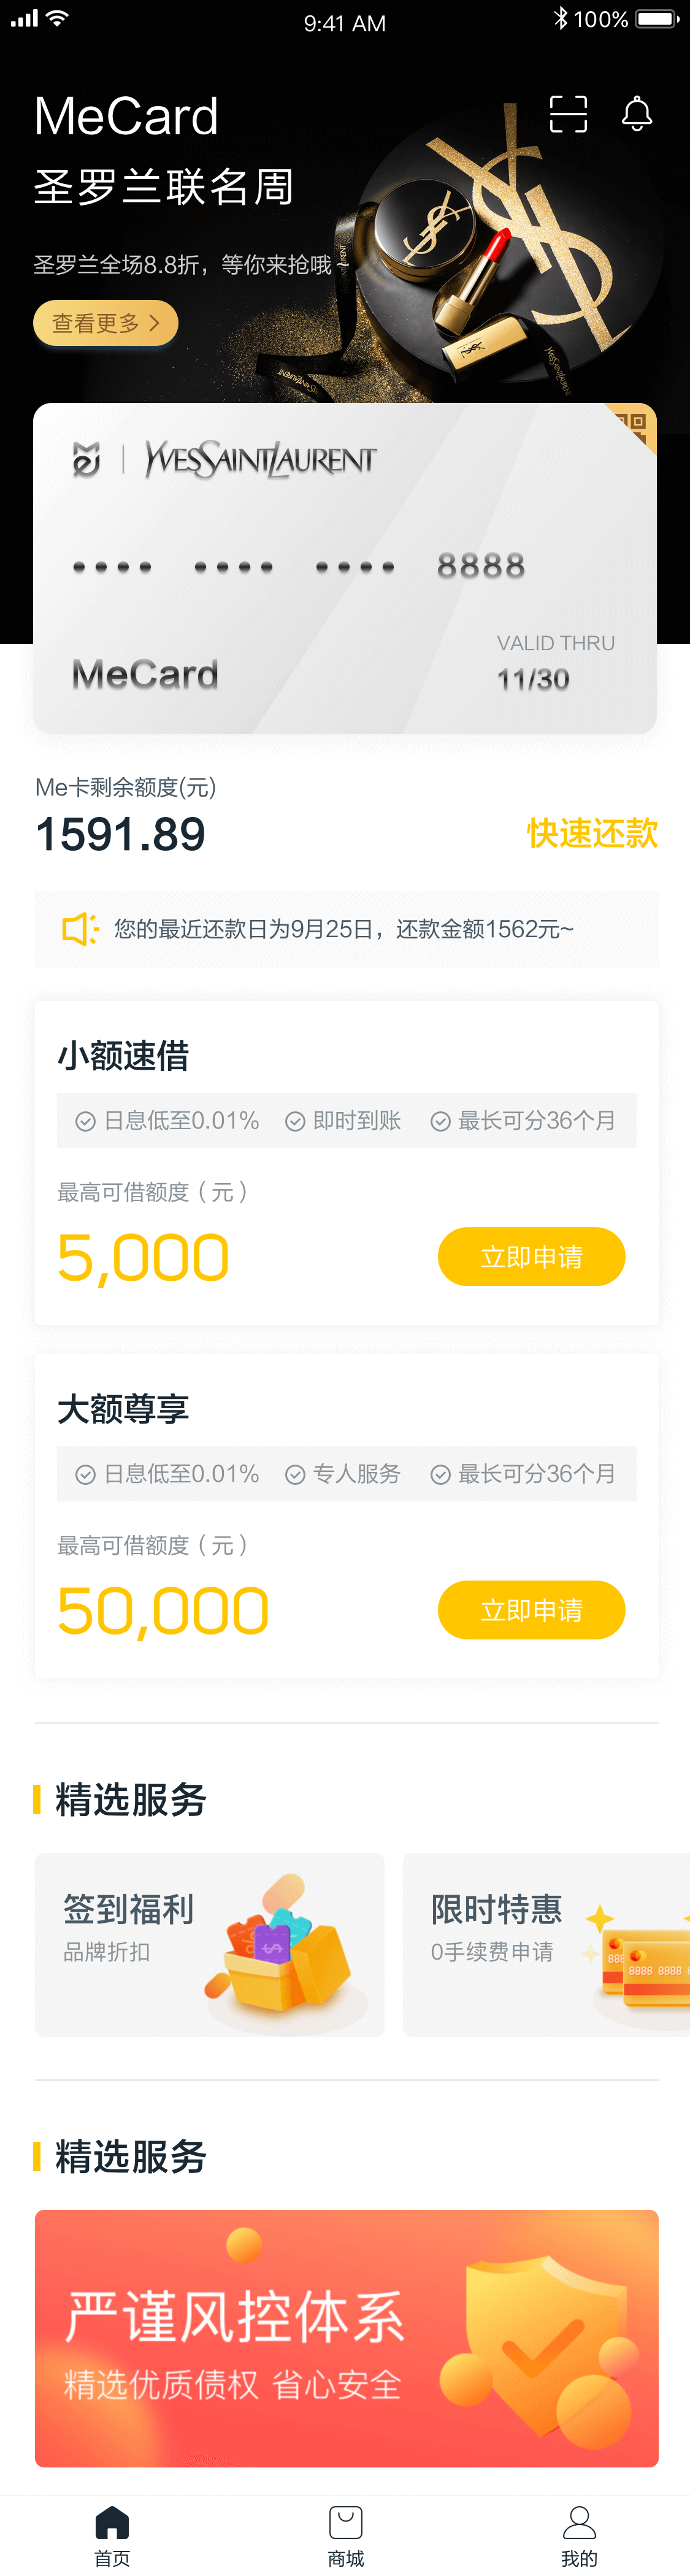Open repayment notice about 9月25日
Image resolution: width=690 pixels, height=2576 pixels.
click(346, 929)
